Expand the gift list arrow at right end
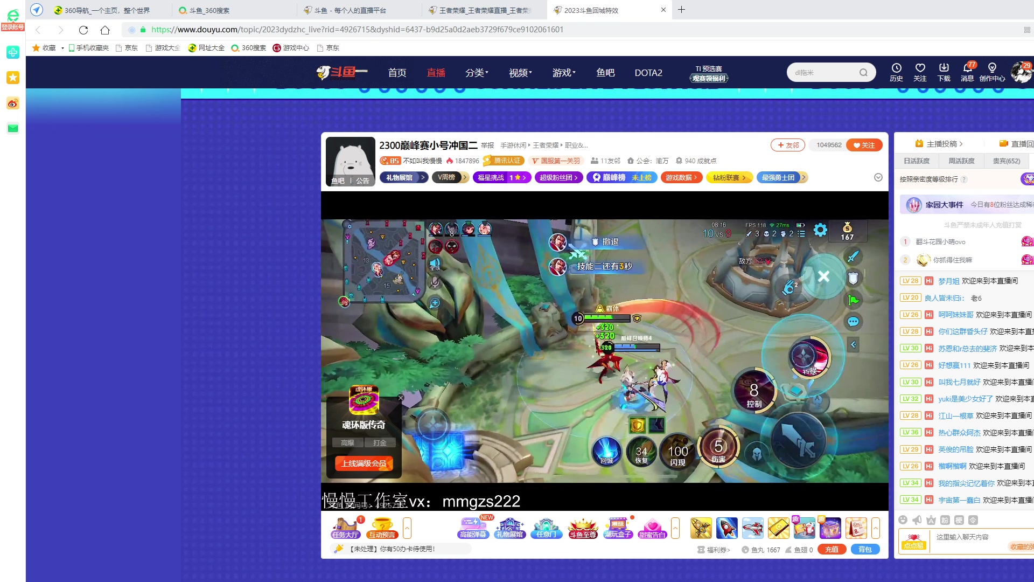The image size is (1034, 582). (x=876, y=528)
